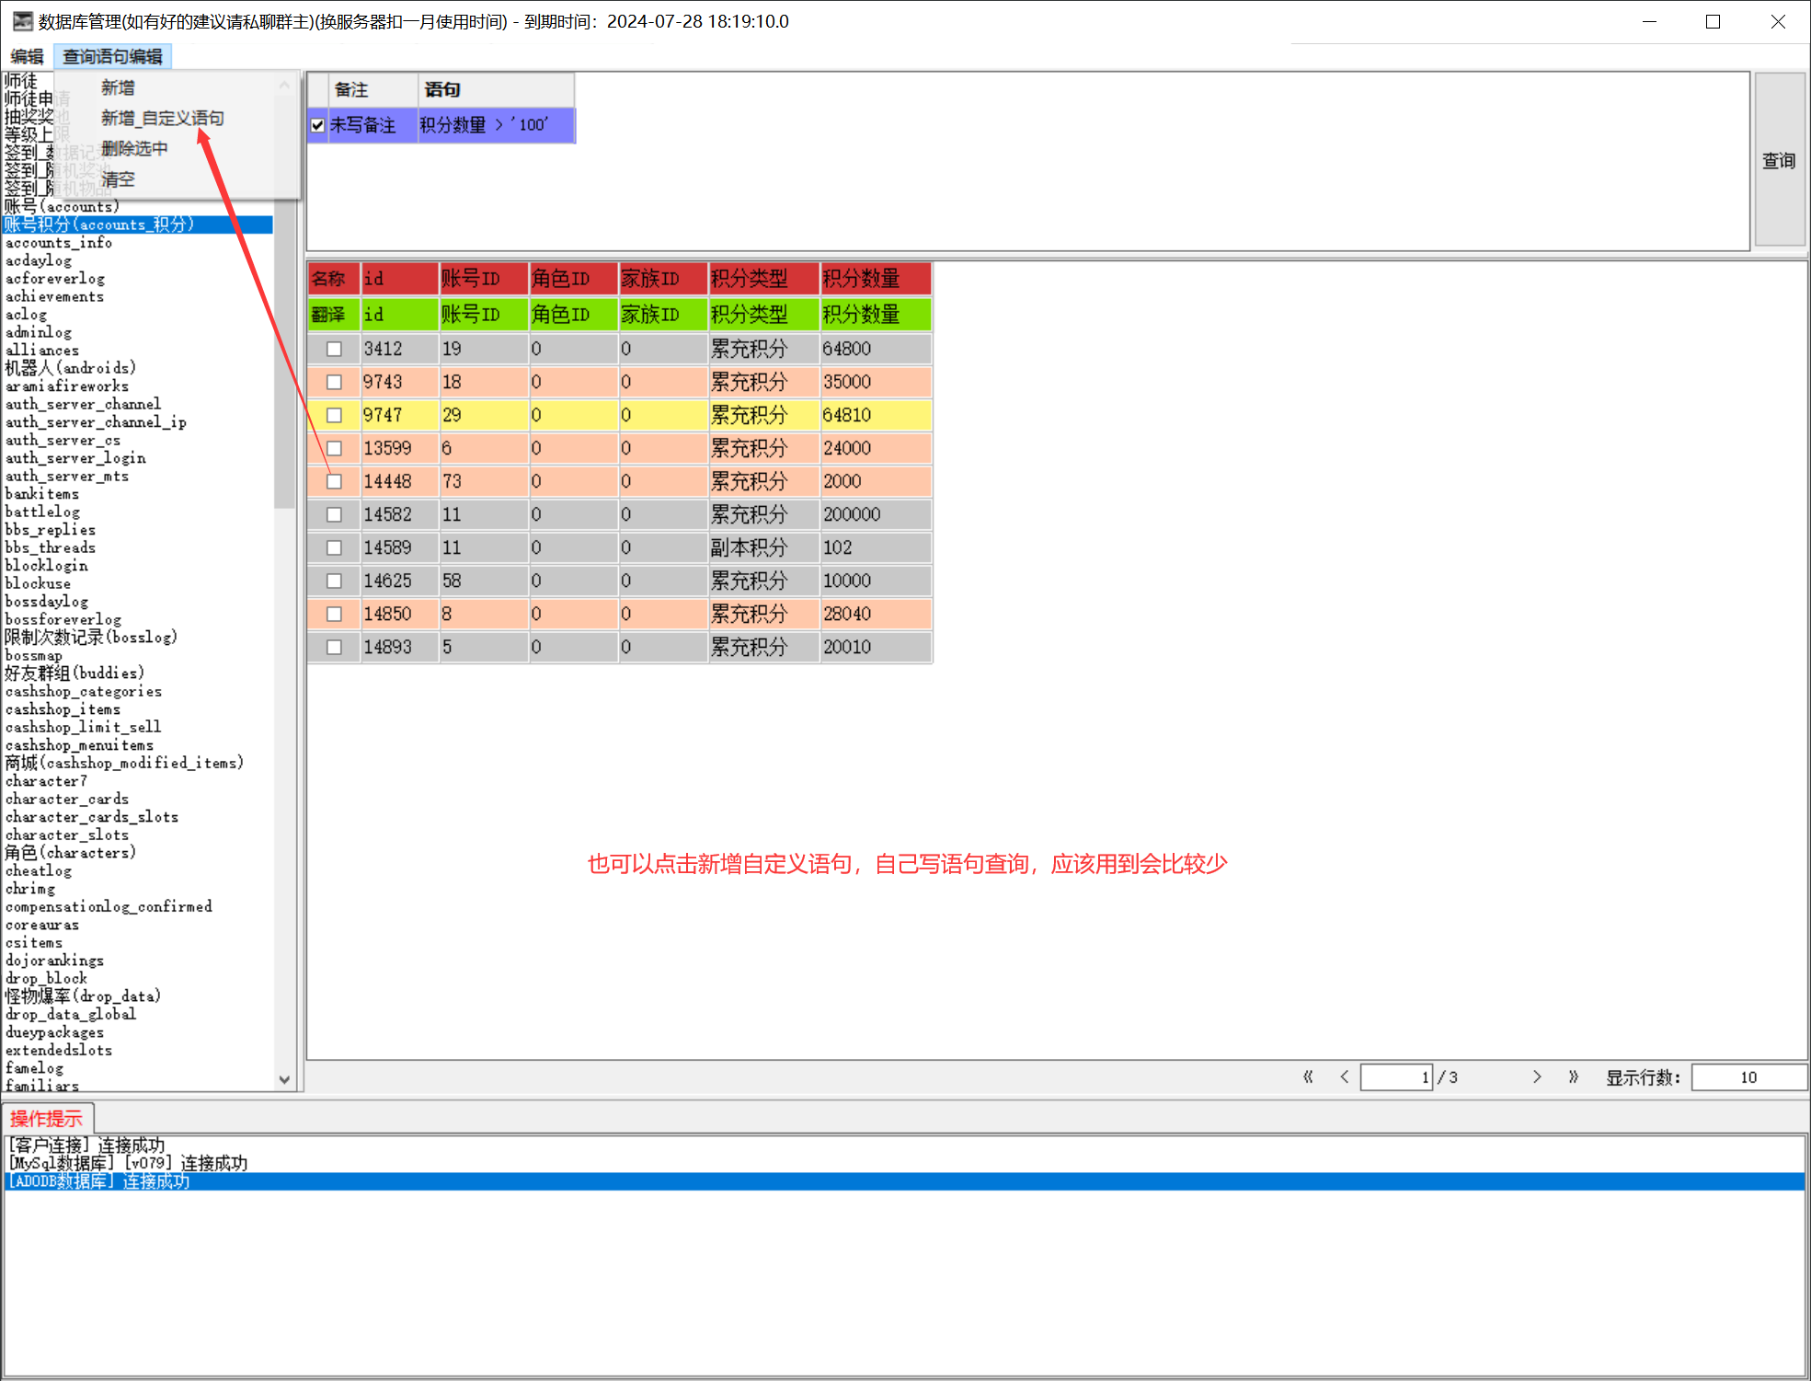Screen dimensions: 1811x1381
Task: Click the app icon in title bar
Action: (x=22, y=21)
